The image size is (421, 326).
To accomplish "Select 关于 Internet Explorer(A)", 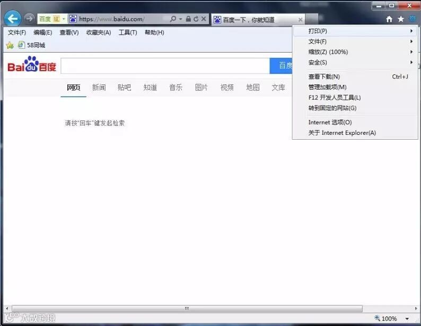I will (355, 133).
